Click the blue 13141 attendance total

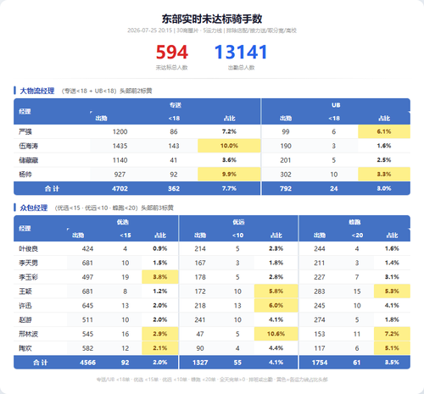[x=241, y=53]
